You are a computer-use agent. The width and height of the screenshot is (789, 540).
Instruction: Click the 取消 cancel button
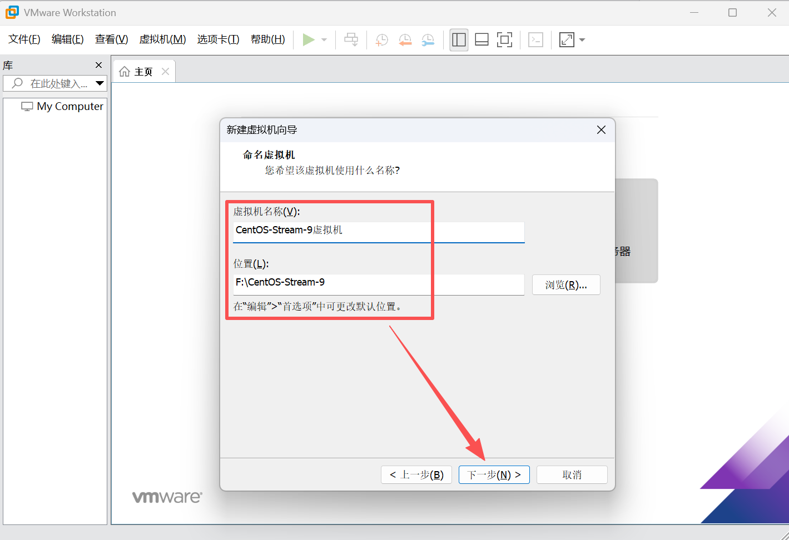(572, 475)
